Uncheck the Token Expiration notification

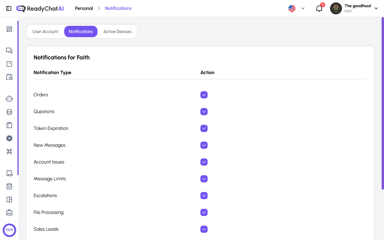point(204,128)
